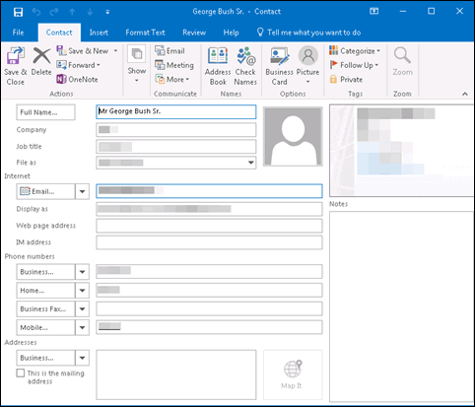
Task: Click the Business Fax... button
Action: pos(45,308)
